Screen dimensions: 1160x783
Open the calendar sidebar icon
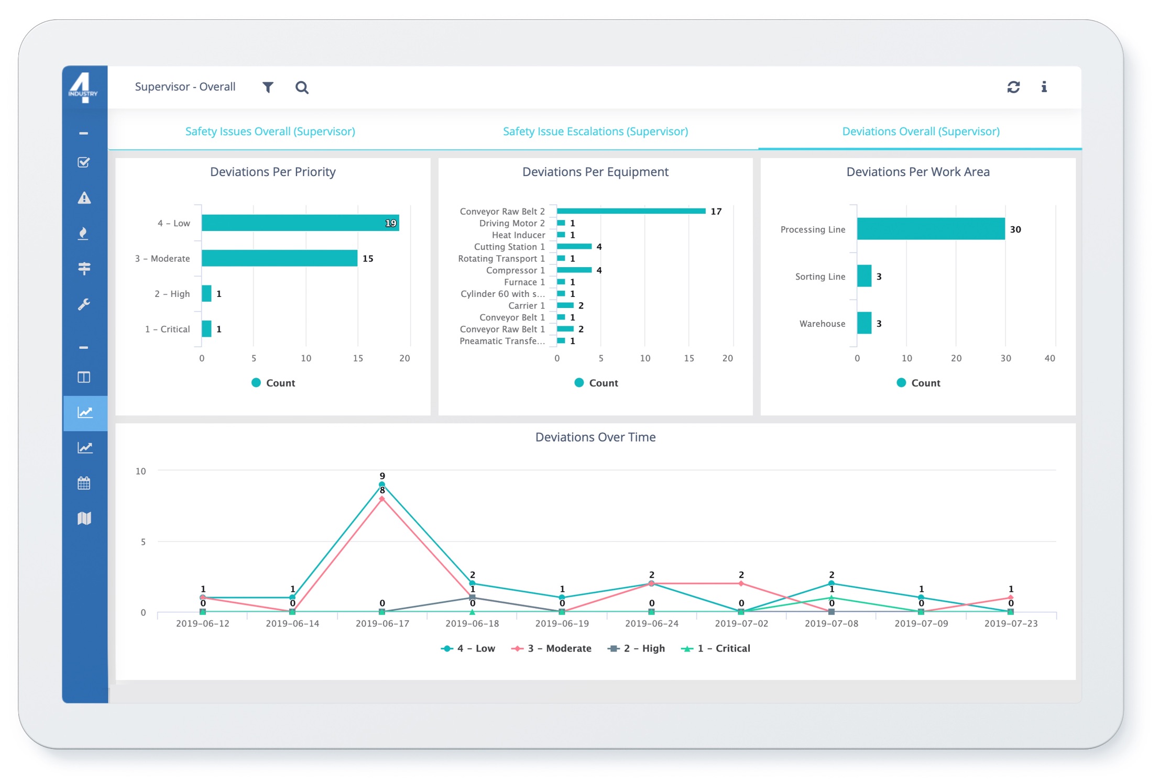coord(84,483)
